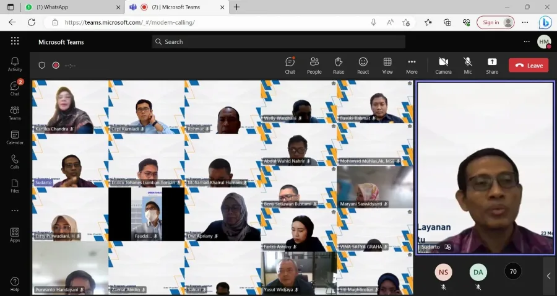Click the microphone permission icon in address bar
The image size is (557, 296).
tap(373, 22)
